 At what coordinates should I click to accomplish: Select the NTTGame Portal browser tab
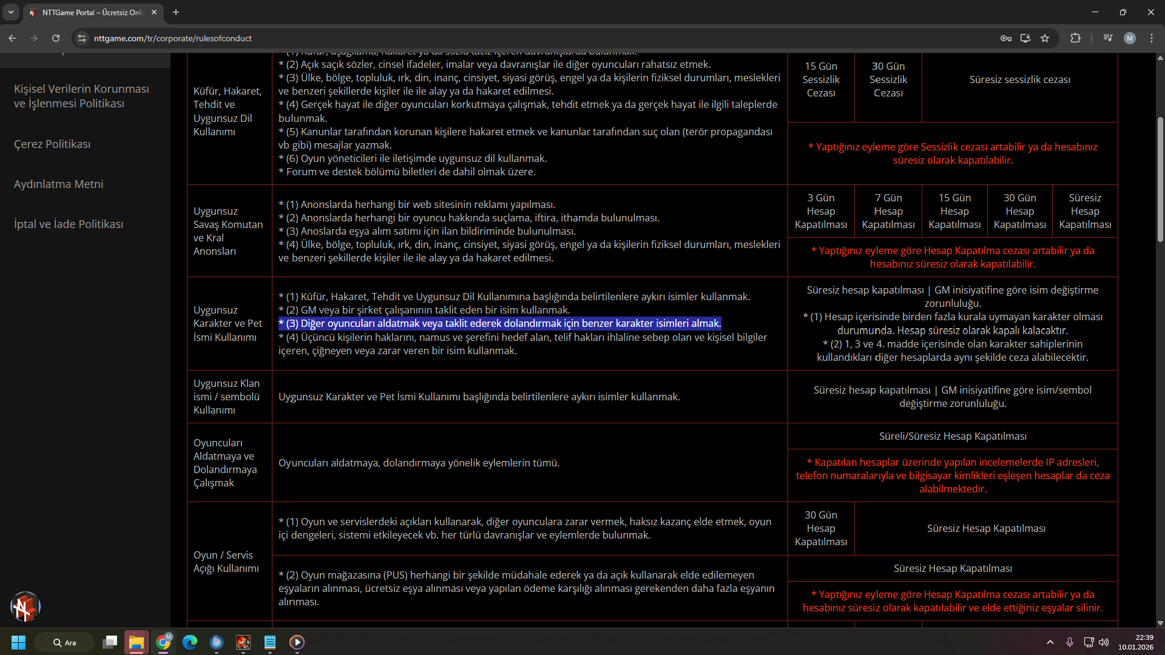click(x=93, y=12)
